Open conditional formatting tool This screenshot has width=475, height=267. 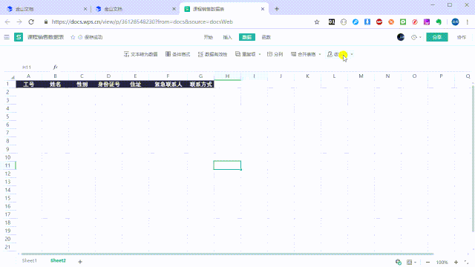click(x=177, y=54)
